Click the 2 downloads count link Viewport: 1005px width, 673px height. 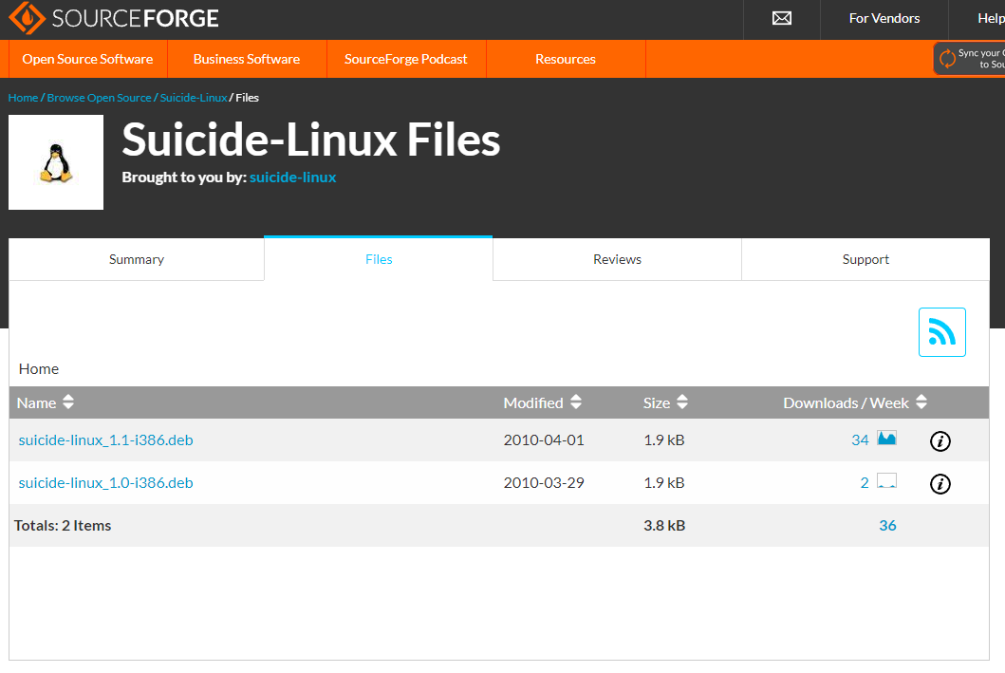click(864, 483)
